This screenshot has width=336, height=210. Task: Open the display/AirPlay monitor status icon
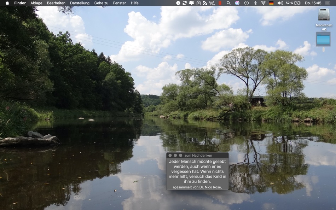click(192, 3)
